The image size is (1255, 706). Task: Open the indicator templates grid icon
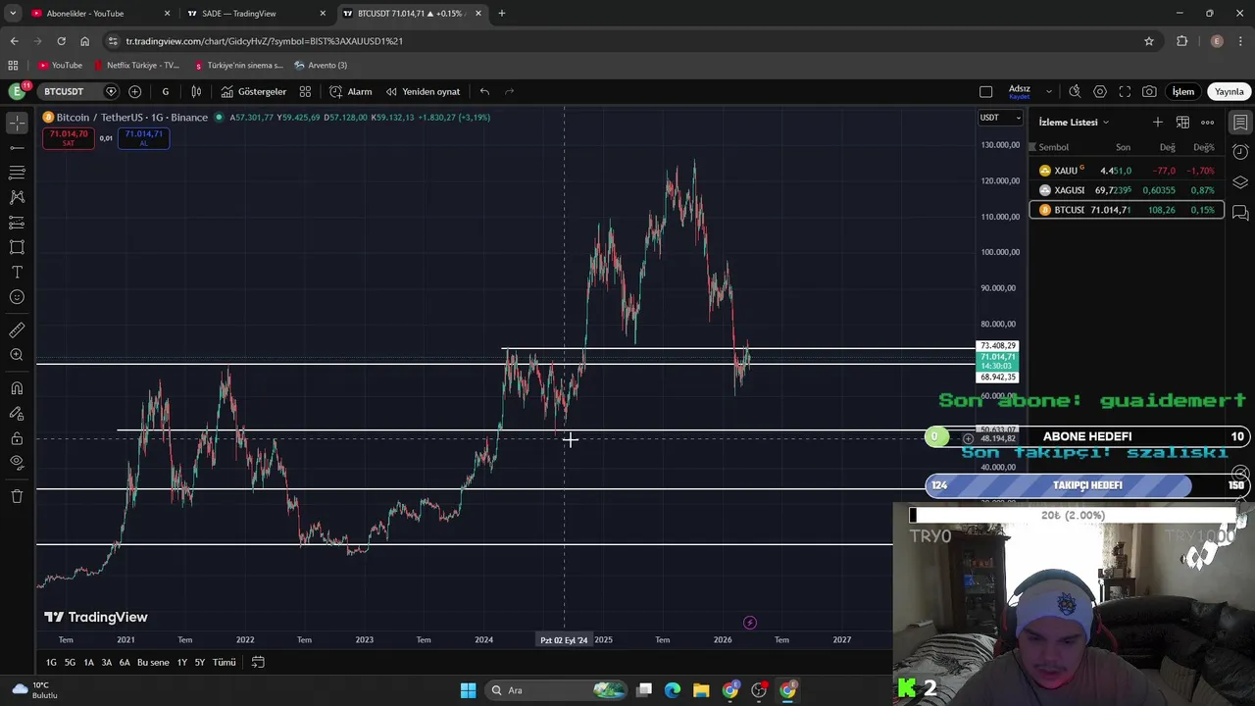305,91
